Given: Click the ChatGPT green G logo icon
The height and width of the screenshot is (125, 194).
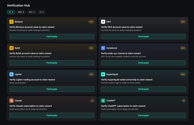Looking at the screenshot, I should click(103, 101).
